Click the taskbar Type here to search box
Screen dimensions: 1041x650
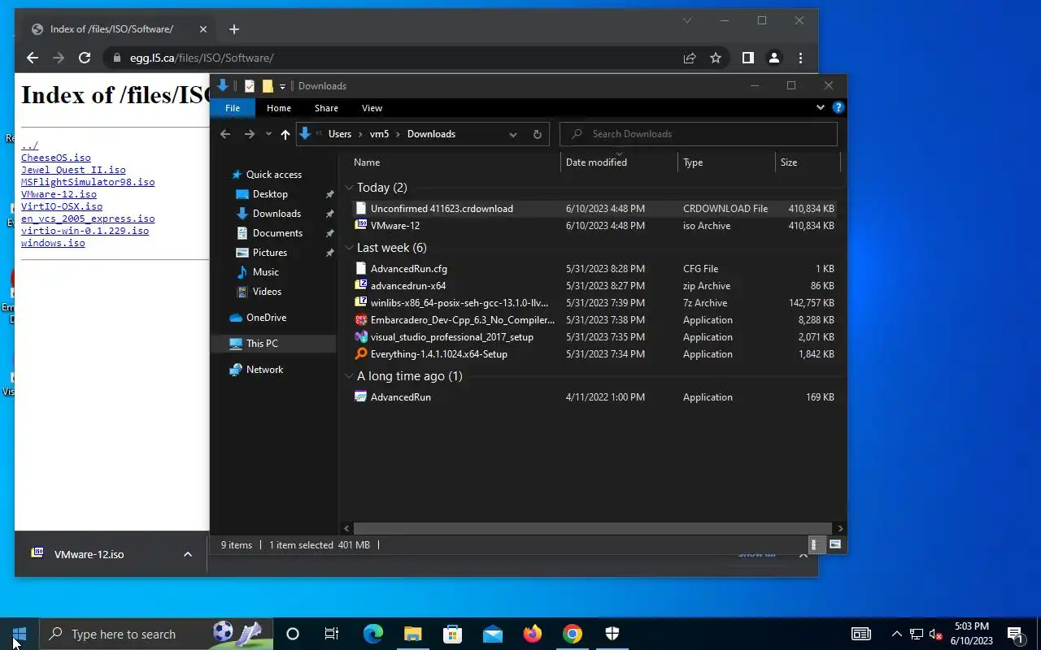point(156,634)
